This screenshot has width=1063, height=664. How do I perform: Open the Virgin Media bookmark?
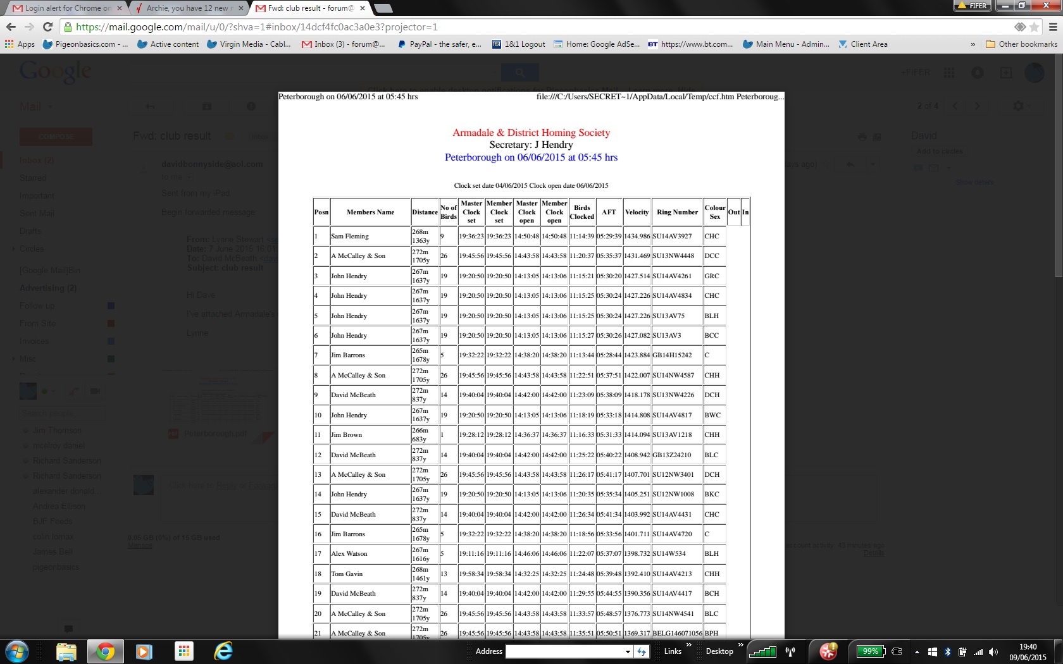pyautogui.click(x=249, y=44)
